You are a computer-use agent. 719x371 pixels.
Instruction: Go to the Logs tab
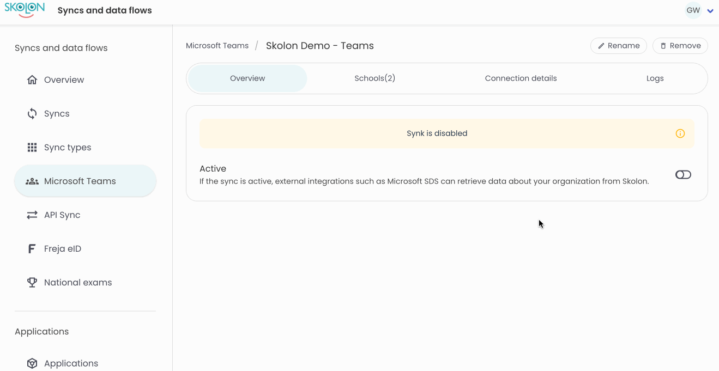[x=655, y=78]
